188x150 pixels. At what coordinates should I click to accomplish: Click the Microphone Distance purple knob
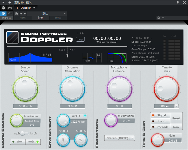pyautogui.click(x=119, y=89)
